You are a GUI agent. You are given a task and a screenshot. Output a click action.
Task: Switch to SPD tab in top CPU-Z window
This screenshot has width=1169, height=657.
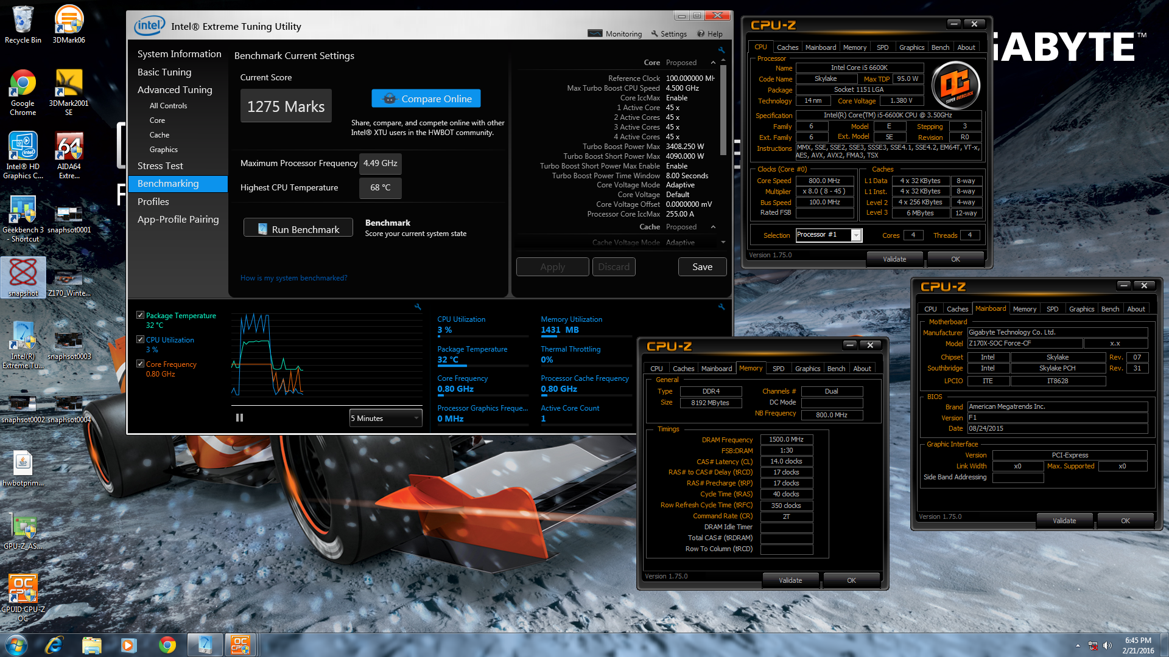point(882,47)
